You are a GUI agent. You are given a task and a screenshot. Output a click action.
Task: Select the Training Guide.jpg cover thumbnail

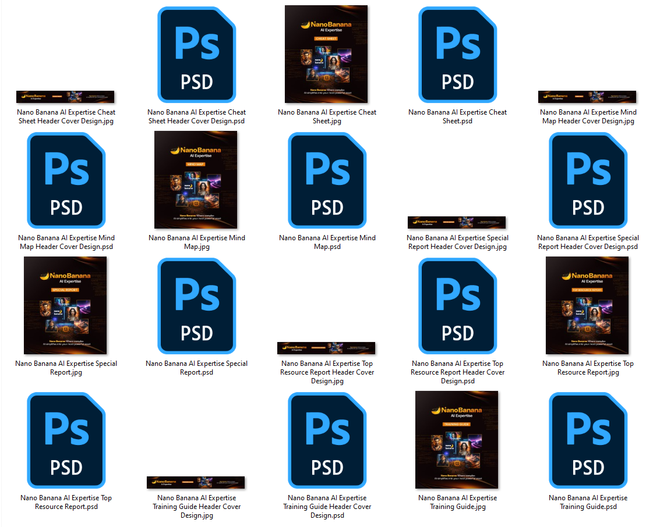(457, 440)
